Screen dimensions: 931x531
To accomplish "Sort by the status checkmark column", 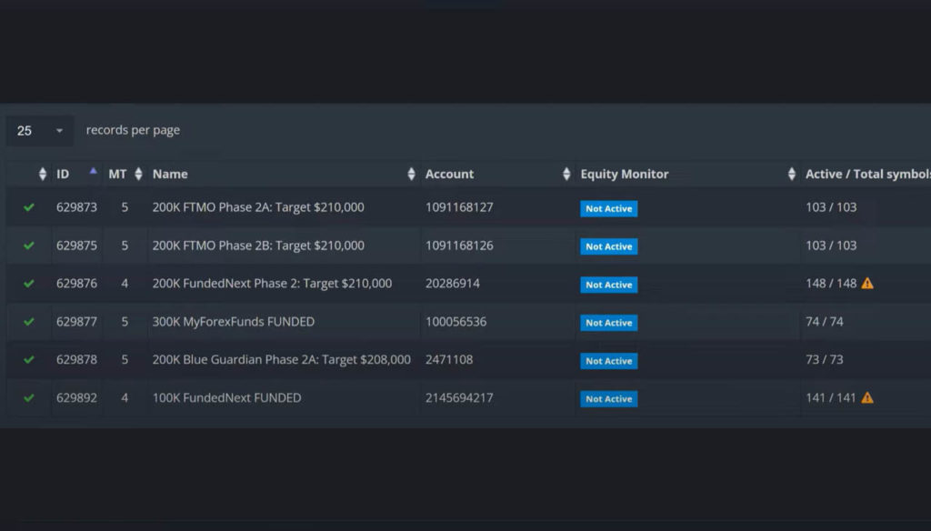I will click(42, 174).
